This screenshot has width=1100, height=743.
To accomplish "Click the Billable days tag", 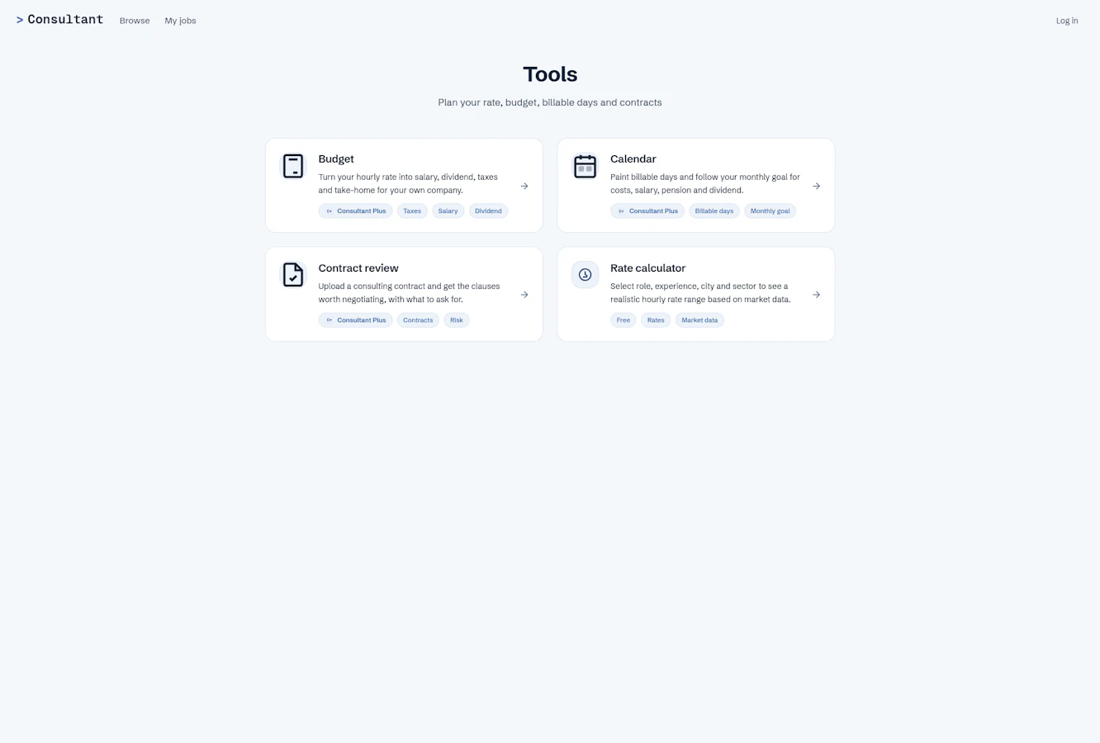I will [714, 211].
